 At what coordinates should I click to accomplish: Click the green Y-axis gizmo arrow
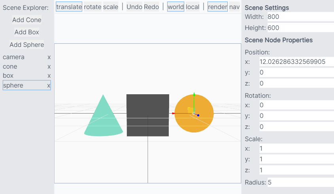194,95
